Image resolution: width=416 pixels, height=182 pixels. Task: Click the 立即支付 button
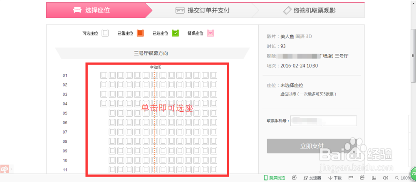click(x=312, y=146)
